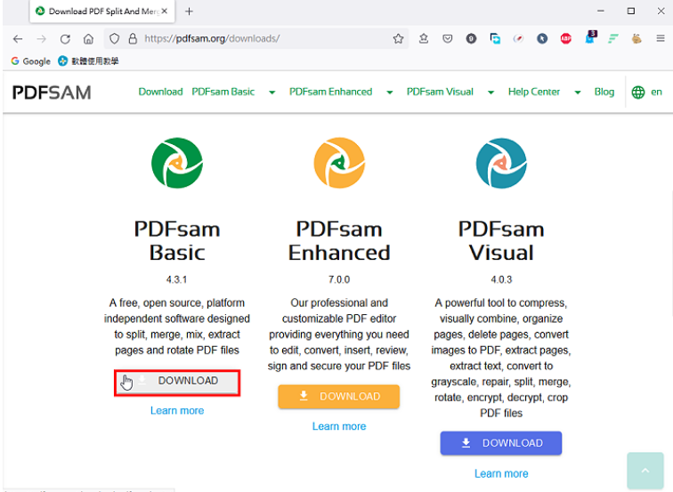Click the dark circular extension icon numbered 9

(471, 38)
